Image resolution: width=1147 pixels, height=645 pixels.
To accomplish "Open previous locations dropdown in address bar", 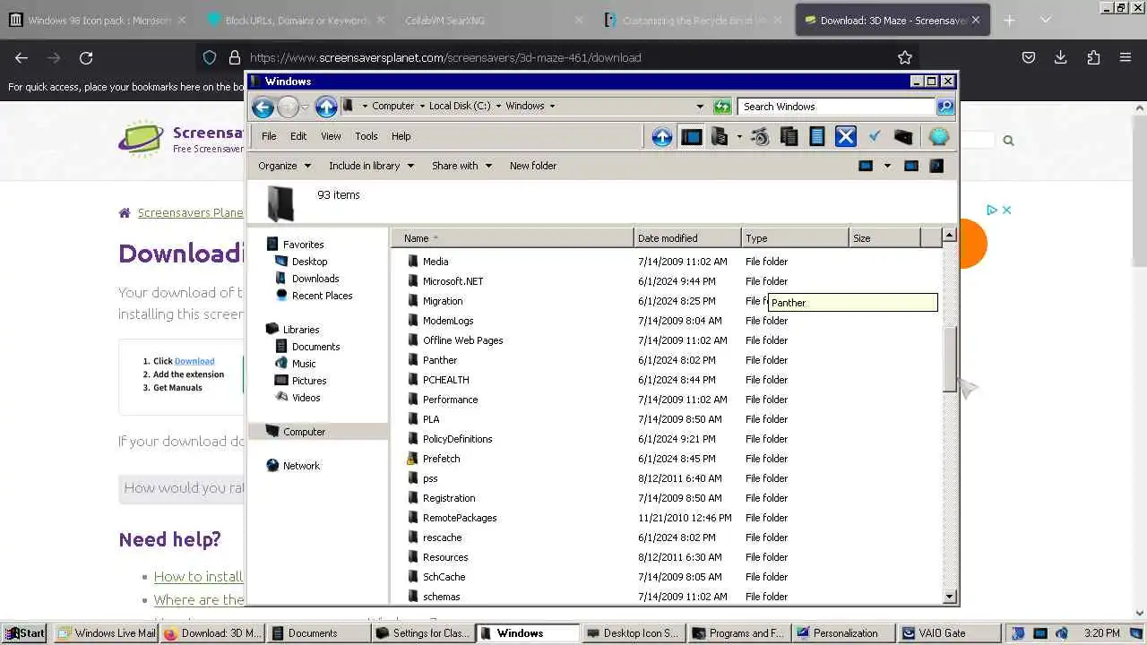I will tap(700, 107).
